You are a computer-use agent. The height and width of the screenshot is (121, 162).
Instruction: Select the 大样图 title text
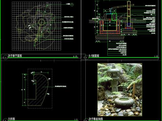point(11,119)
